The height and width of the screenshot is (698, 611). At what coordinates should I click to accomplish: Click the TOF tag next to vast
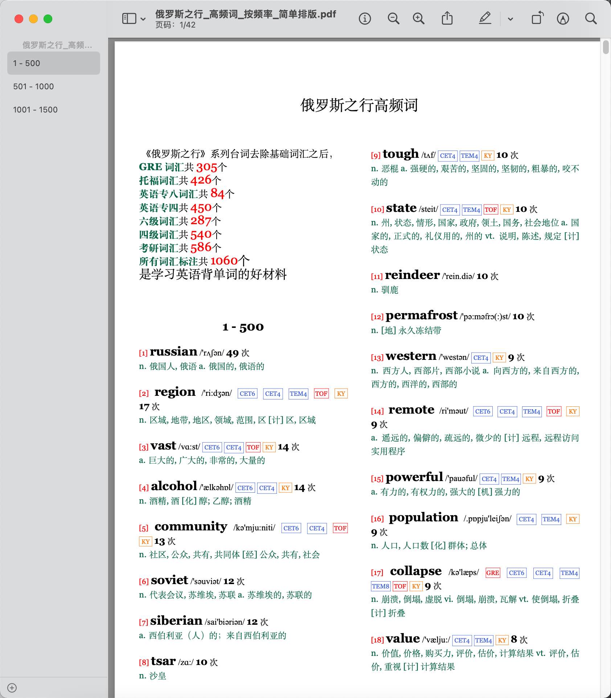(253, 448)
